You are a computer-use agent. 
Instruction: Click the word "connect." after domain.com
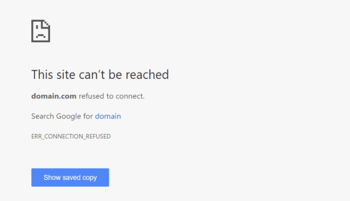[x=130, y=96]
